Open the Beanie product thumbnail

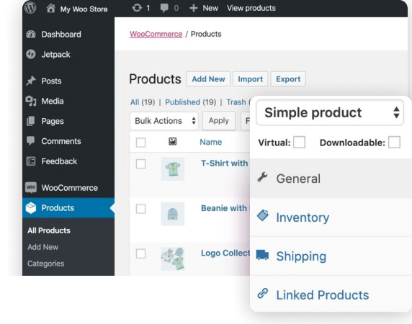(x=173, y=214)
